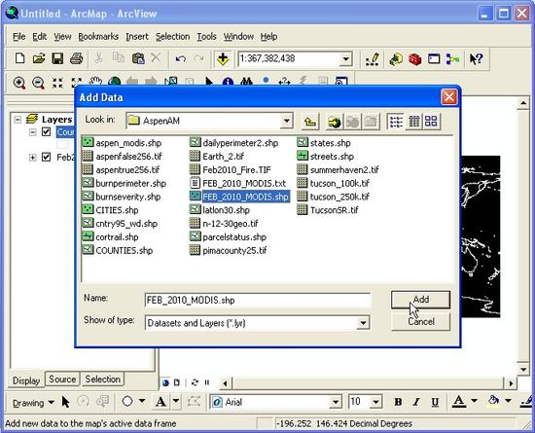The width and height of the screenshot is (535, 433).
Task: Open the Drawing menu dropdown
Action: coord(33,403)
